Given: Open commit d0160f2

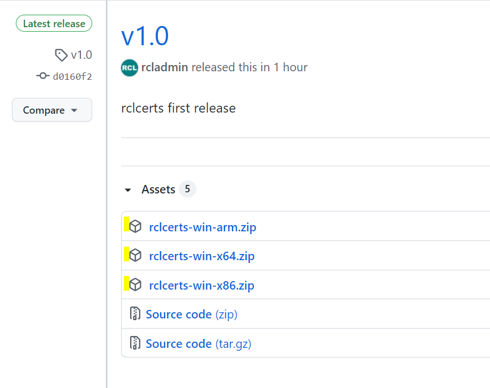Looking at the screenshot, I should coord(72,76).
